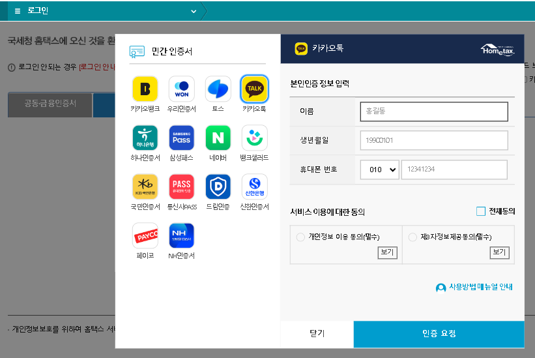535x358 pixels.
Task: Open the red 로그인 안내 link
Action: [97, 67]
